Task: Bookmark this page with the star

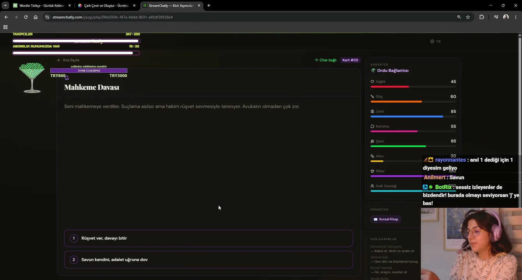Action: [x=468, y=17]
